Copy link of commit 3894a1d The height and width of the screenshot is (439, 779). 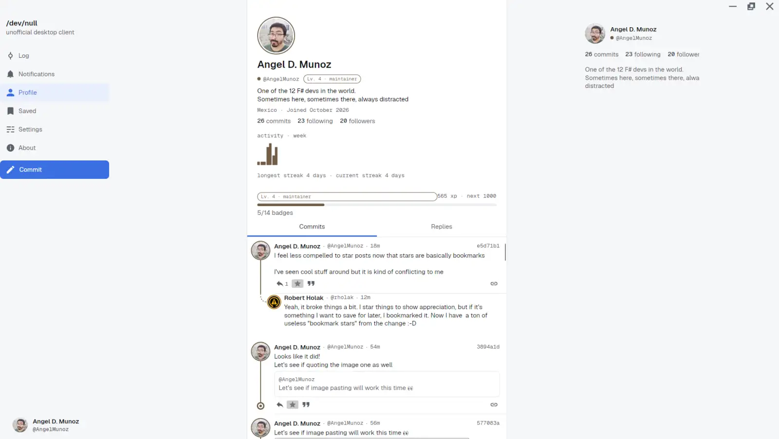pos(494,404)
